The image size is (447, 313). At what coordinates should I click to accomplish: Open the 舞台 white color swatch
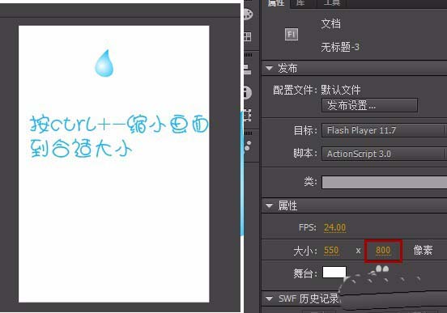(334, 273)
